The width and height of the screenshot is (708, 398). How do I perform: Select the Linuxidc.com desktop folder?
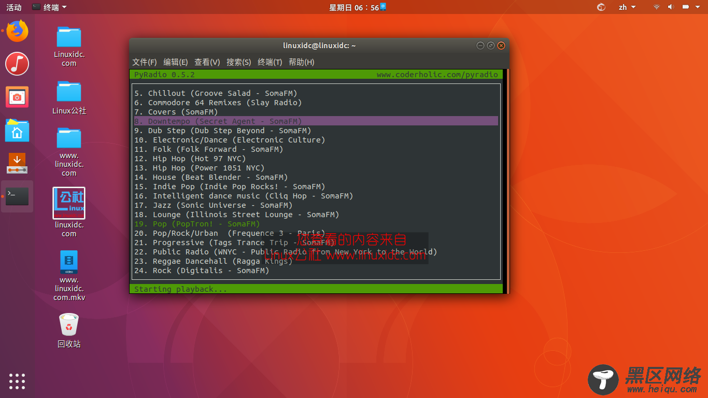tap(69, 46)
